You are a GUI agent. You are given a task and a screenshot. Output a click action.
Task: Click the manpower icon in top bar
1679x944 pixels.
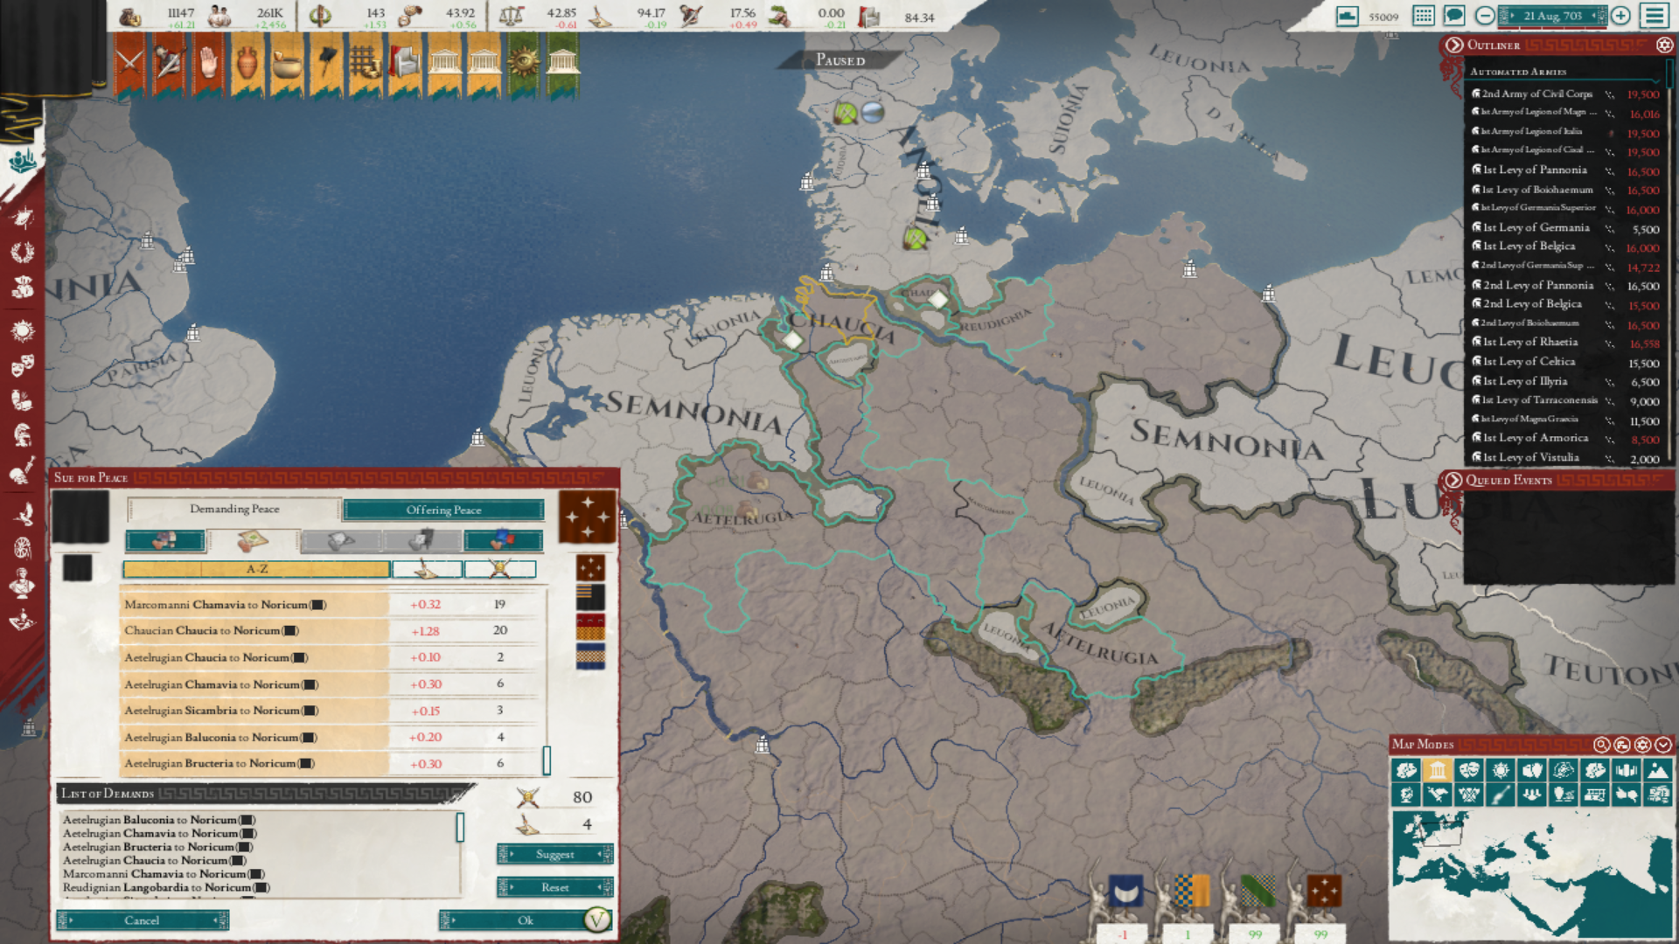coord(219,16)
